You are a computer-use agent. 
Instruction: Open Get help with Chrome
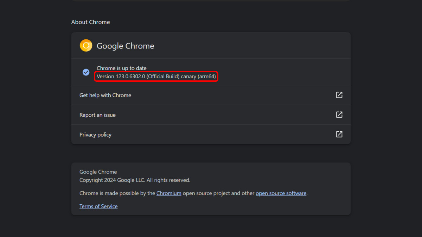click(x=211, y=95)
